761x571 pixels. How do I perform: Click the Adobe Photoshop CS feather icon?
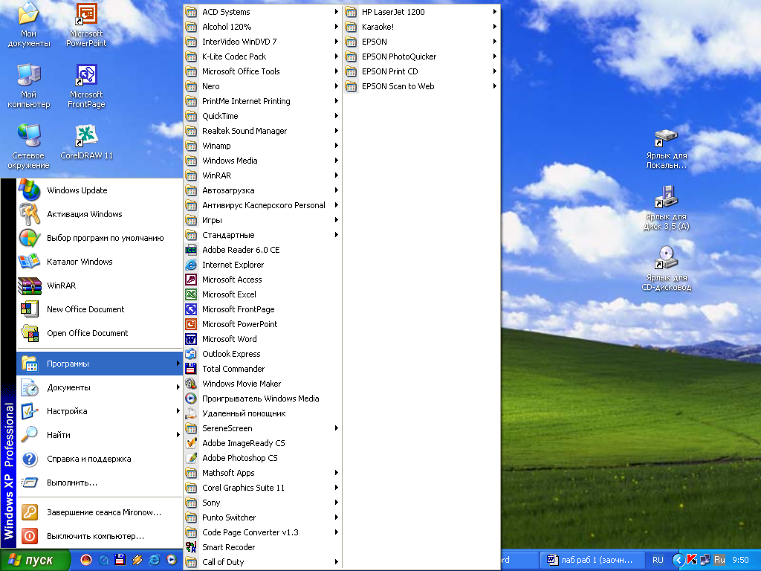(191, 458)
